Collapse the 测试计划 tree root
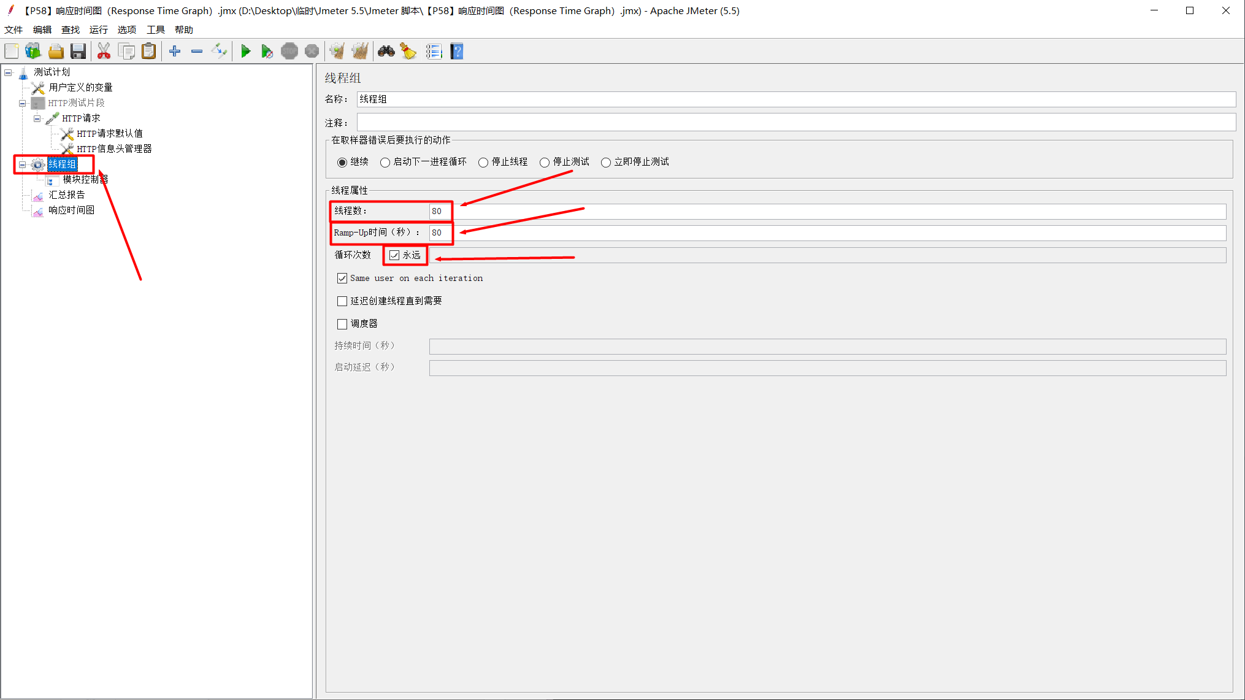1245x700 pixels. 8,72
